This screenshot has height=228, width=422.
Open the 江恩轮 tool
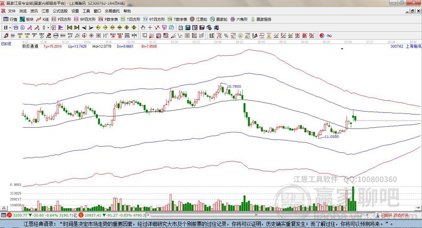(x=199, y=19)
